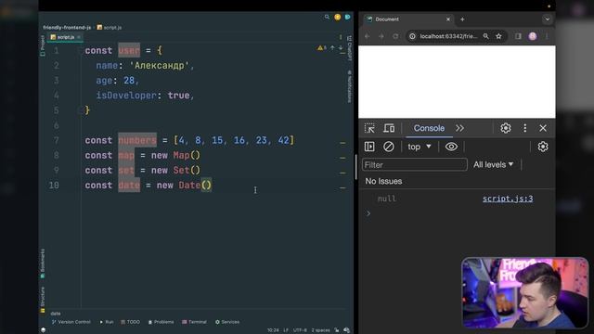Select the Document browser tab
The height and width of the screenshot is (334, 594).
408,19
